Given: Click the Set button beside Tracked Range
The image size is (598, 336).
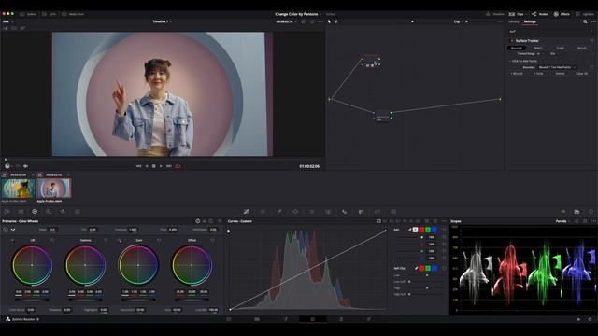Looking at the screenshot, I should coord(552,54).
